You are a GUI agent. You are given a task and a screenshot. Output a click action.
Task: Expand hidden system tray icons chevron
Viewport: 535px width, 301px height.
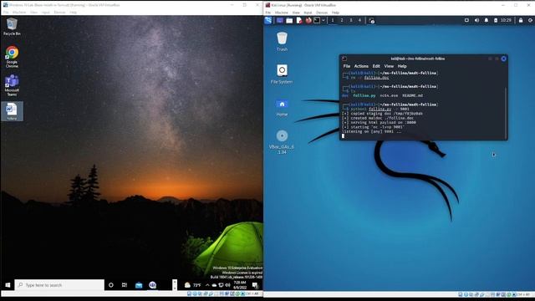click(207, 285)
